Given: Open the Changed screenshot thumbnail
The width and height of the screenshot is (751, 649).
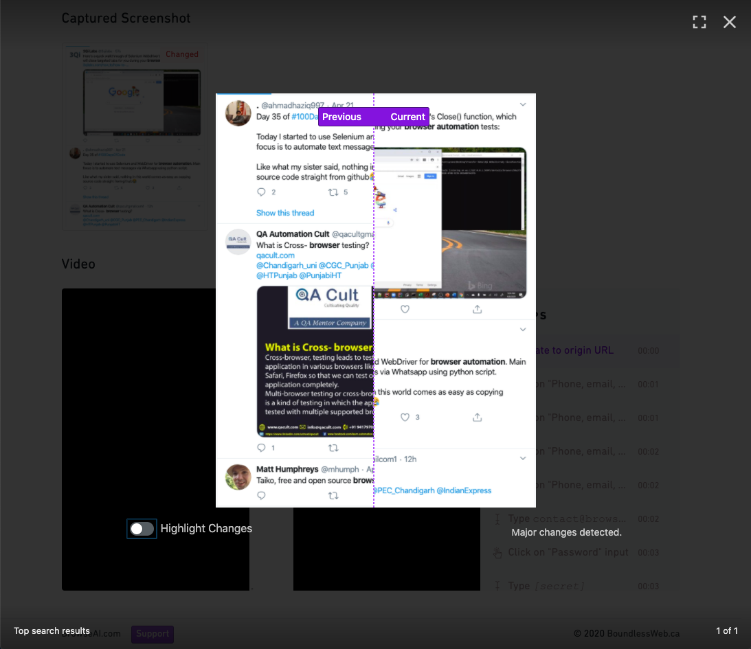Looking at the screenshot, I should coord(135,137).
